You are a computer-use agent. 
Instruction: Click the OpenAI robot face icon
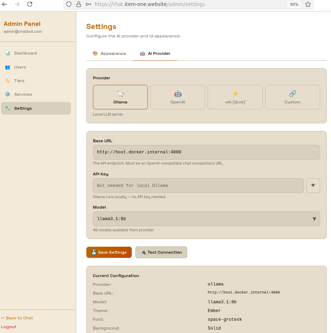[178, 94]
